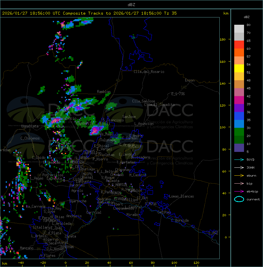Click the 'current' legend label

253,199
